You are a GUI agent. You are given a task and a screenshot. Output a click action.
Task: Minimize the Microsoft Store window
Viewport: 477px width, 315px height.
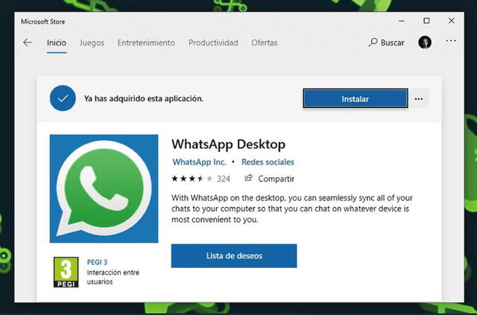click(x=402, y=21)
